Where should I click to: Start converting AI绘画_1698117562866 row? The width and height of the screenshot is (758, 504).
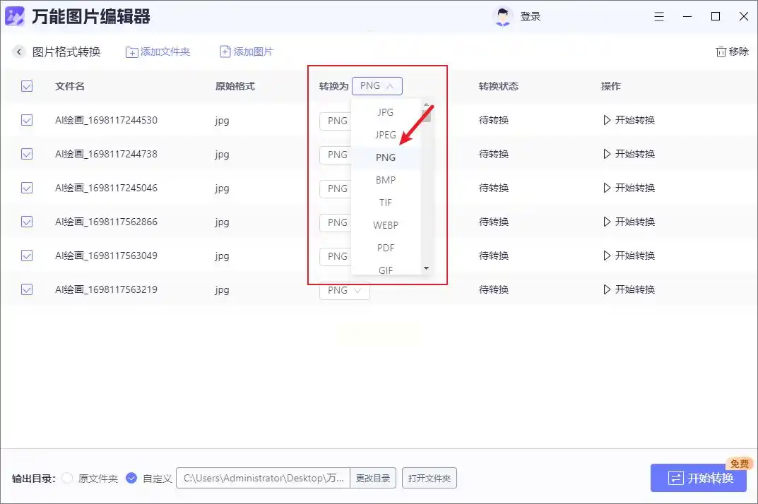(629, 222)
